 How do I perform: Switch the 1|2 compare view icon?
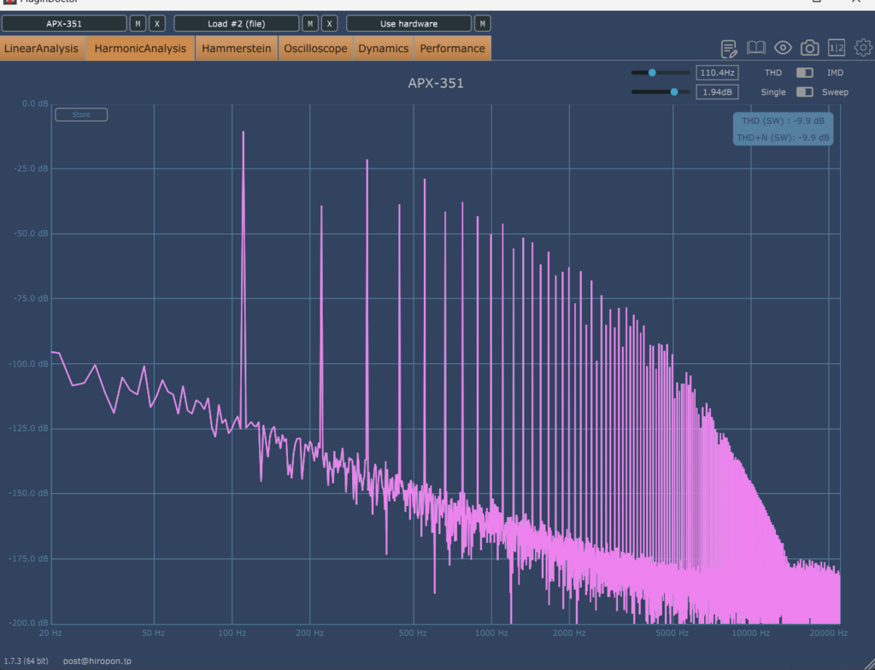(x=837, y=48)
